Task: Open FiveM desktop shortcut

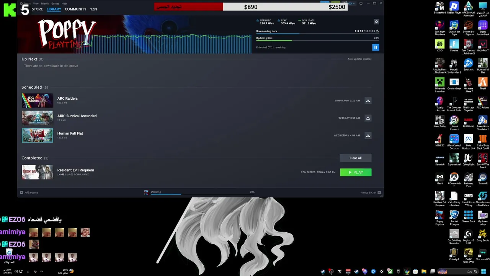Action: coord(483,84)
